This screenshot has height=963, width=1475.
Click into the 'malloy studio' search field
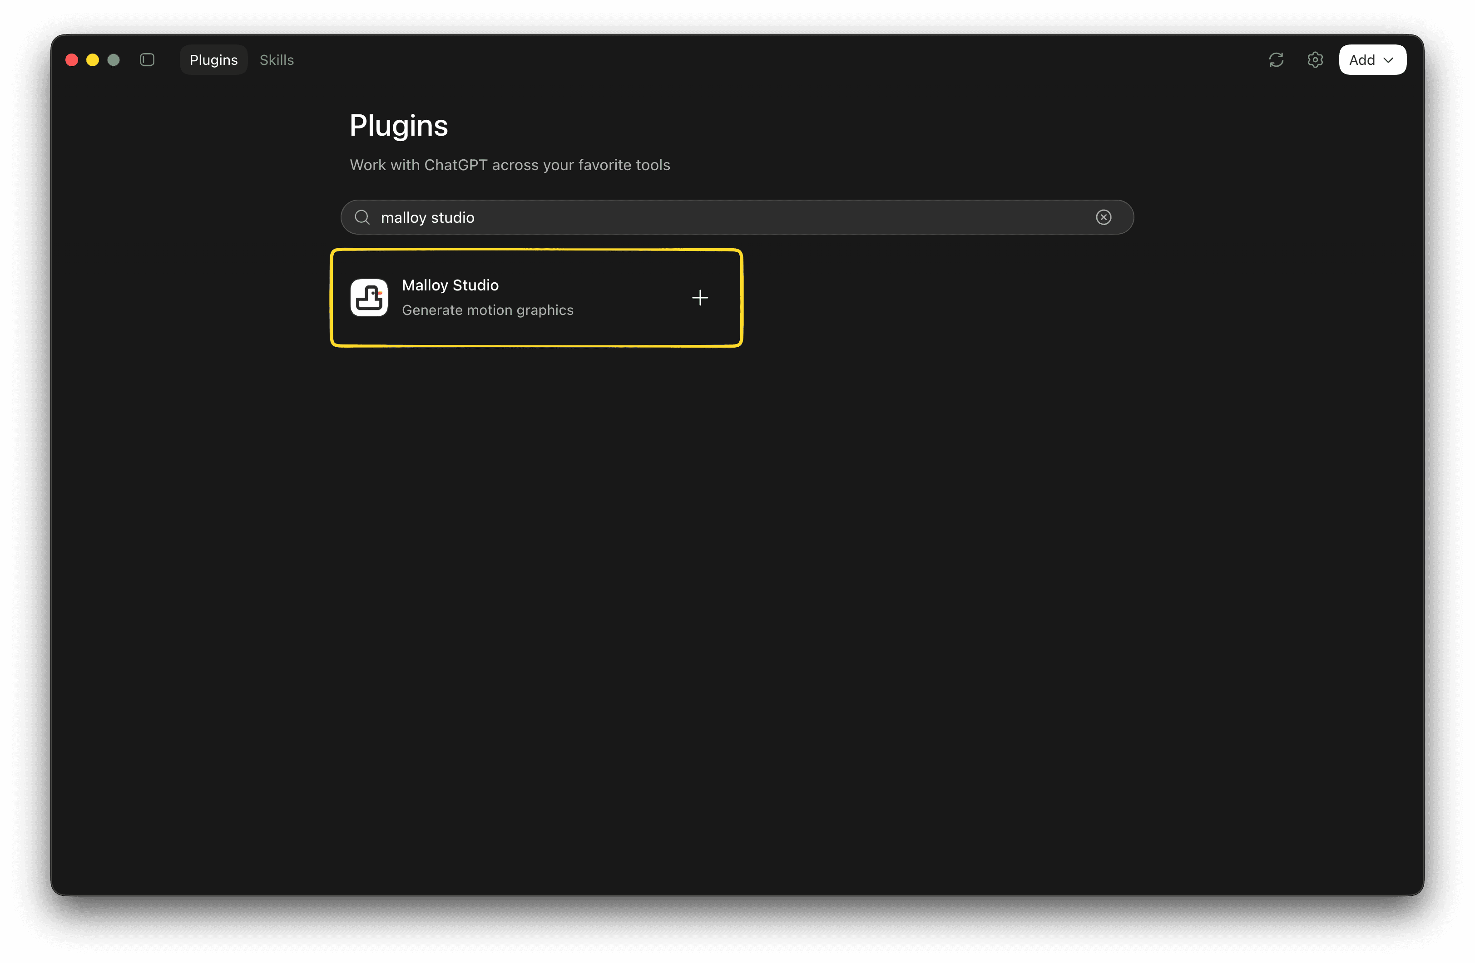click(x=737, y=217)
